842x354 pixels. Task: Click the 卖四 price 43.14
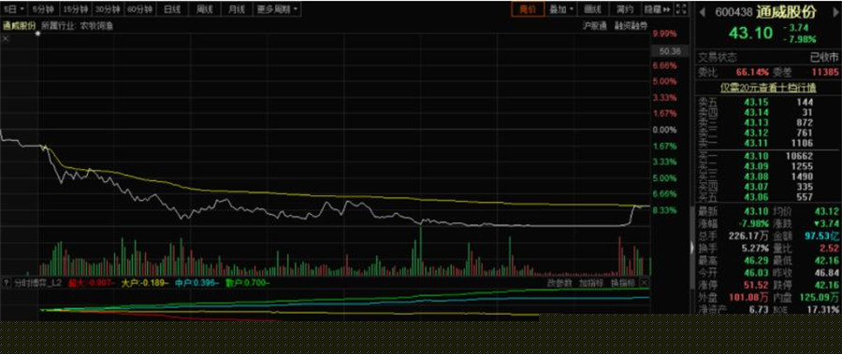(756, 112)
